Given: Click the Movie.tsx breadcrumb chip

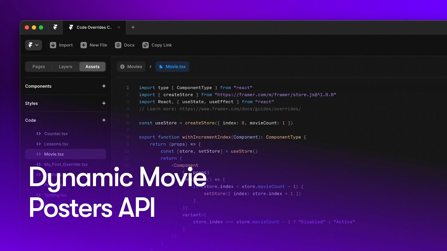Looking at the screenshot, I should coord(172,67).
